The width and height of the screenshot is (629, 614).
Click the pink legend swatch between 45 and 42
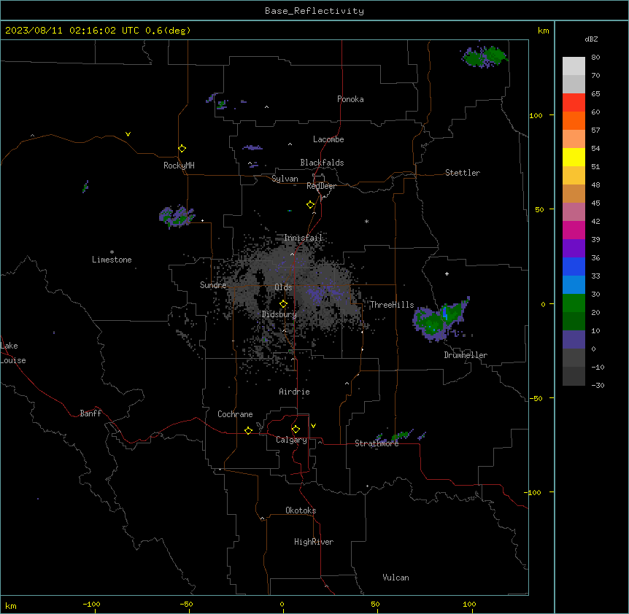(574, 212)
